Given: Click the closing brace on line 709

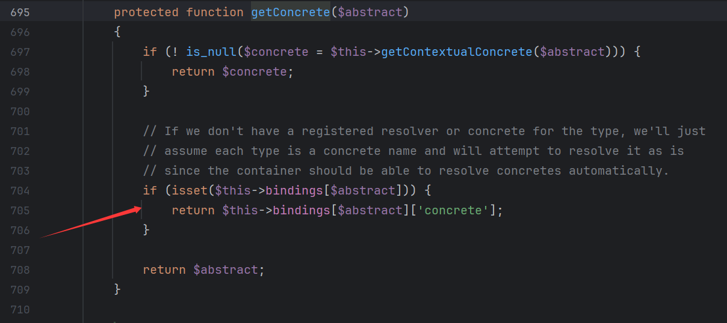Looking at the screenshot, I should point(117,289).
